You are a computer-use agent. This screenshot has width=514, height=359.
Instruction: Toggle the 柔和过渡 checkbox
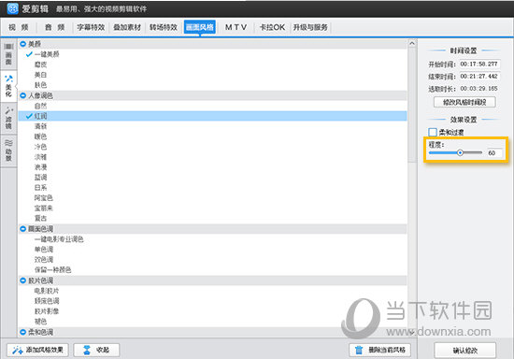click(433, 132)
